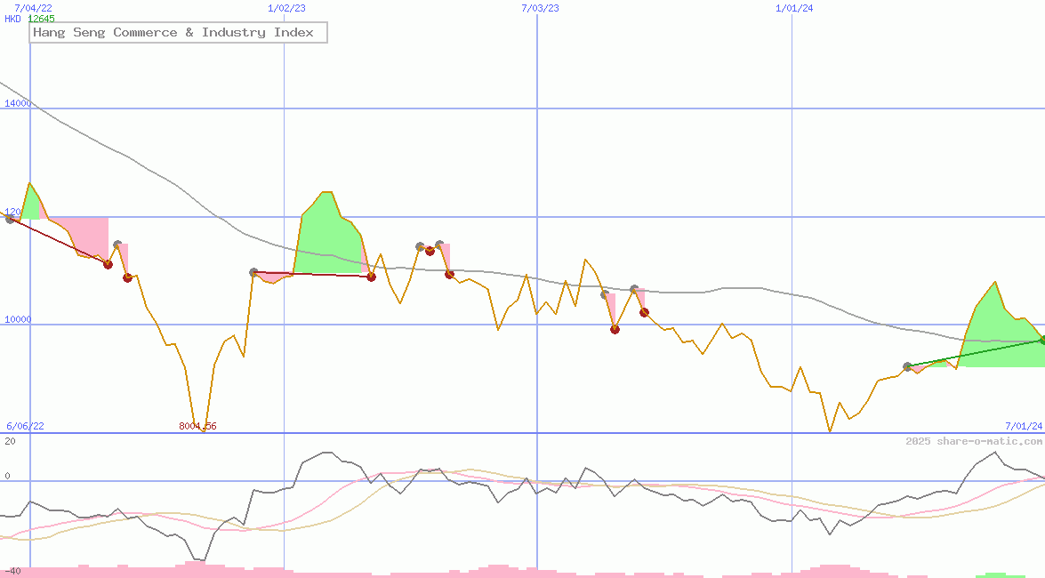Click the red 8004.56 low value label
Image resolution: width=1045 pixels, height=578 pixels.
coord(198,426)
